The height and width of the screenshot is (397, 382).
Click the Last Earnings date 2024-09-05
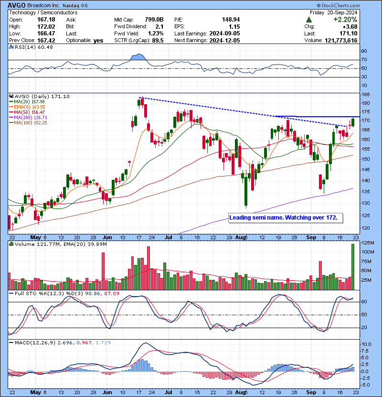[x=224, y=33]
